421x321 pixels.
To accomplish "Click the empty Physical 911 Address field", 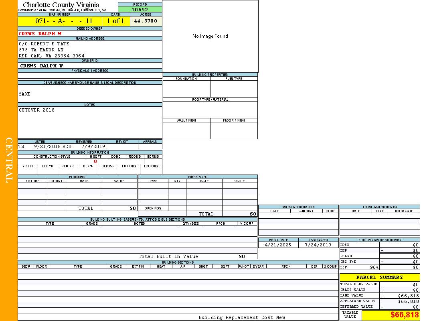I will (x=90, y=75).
